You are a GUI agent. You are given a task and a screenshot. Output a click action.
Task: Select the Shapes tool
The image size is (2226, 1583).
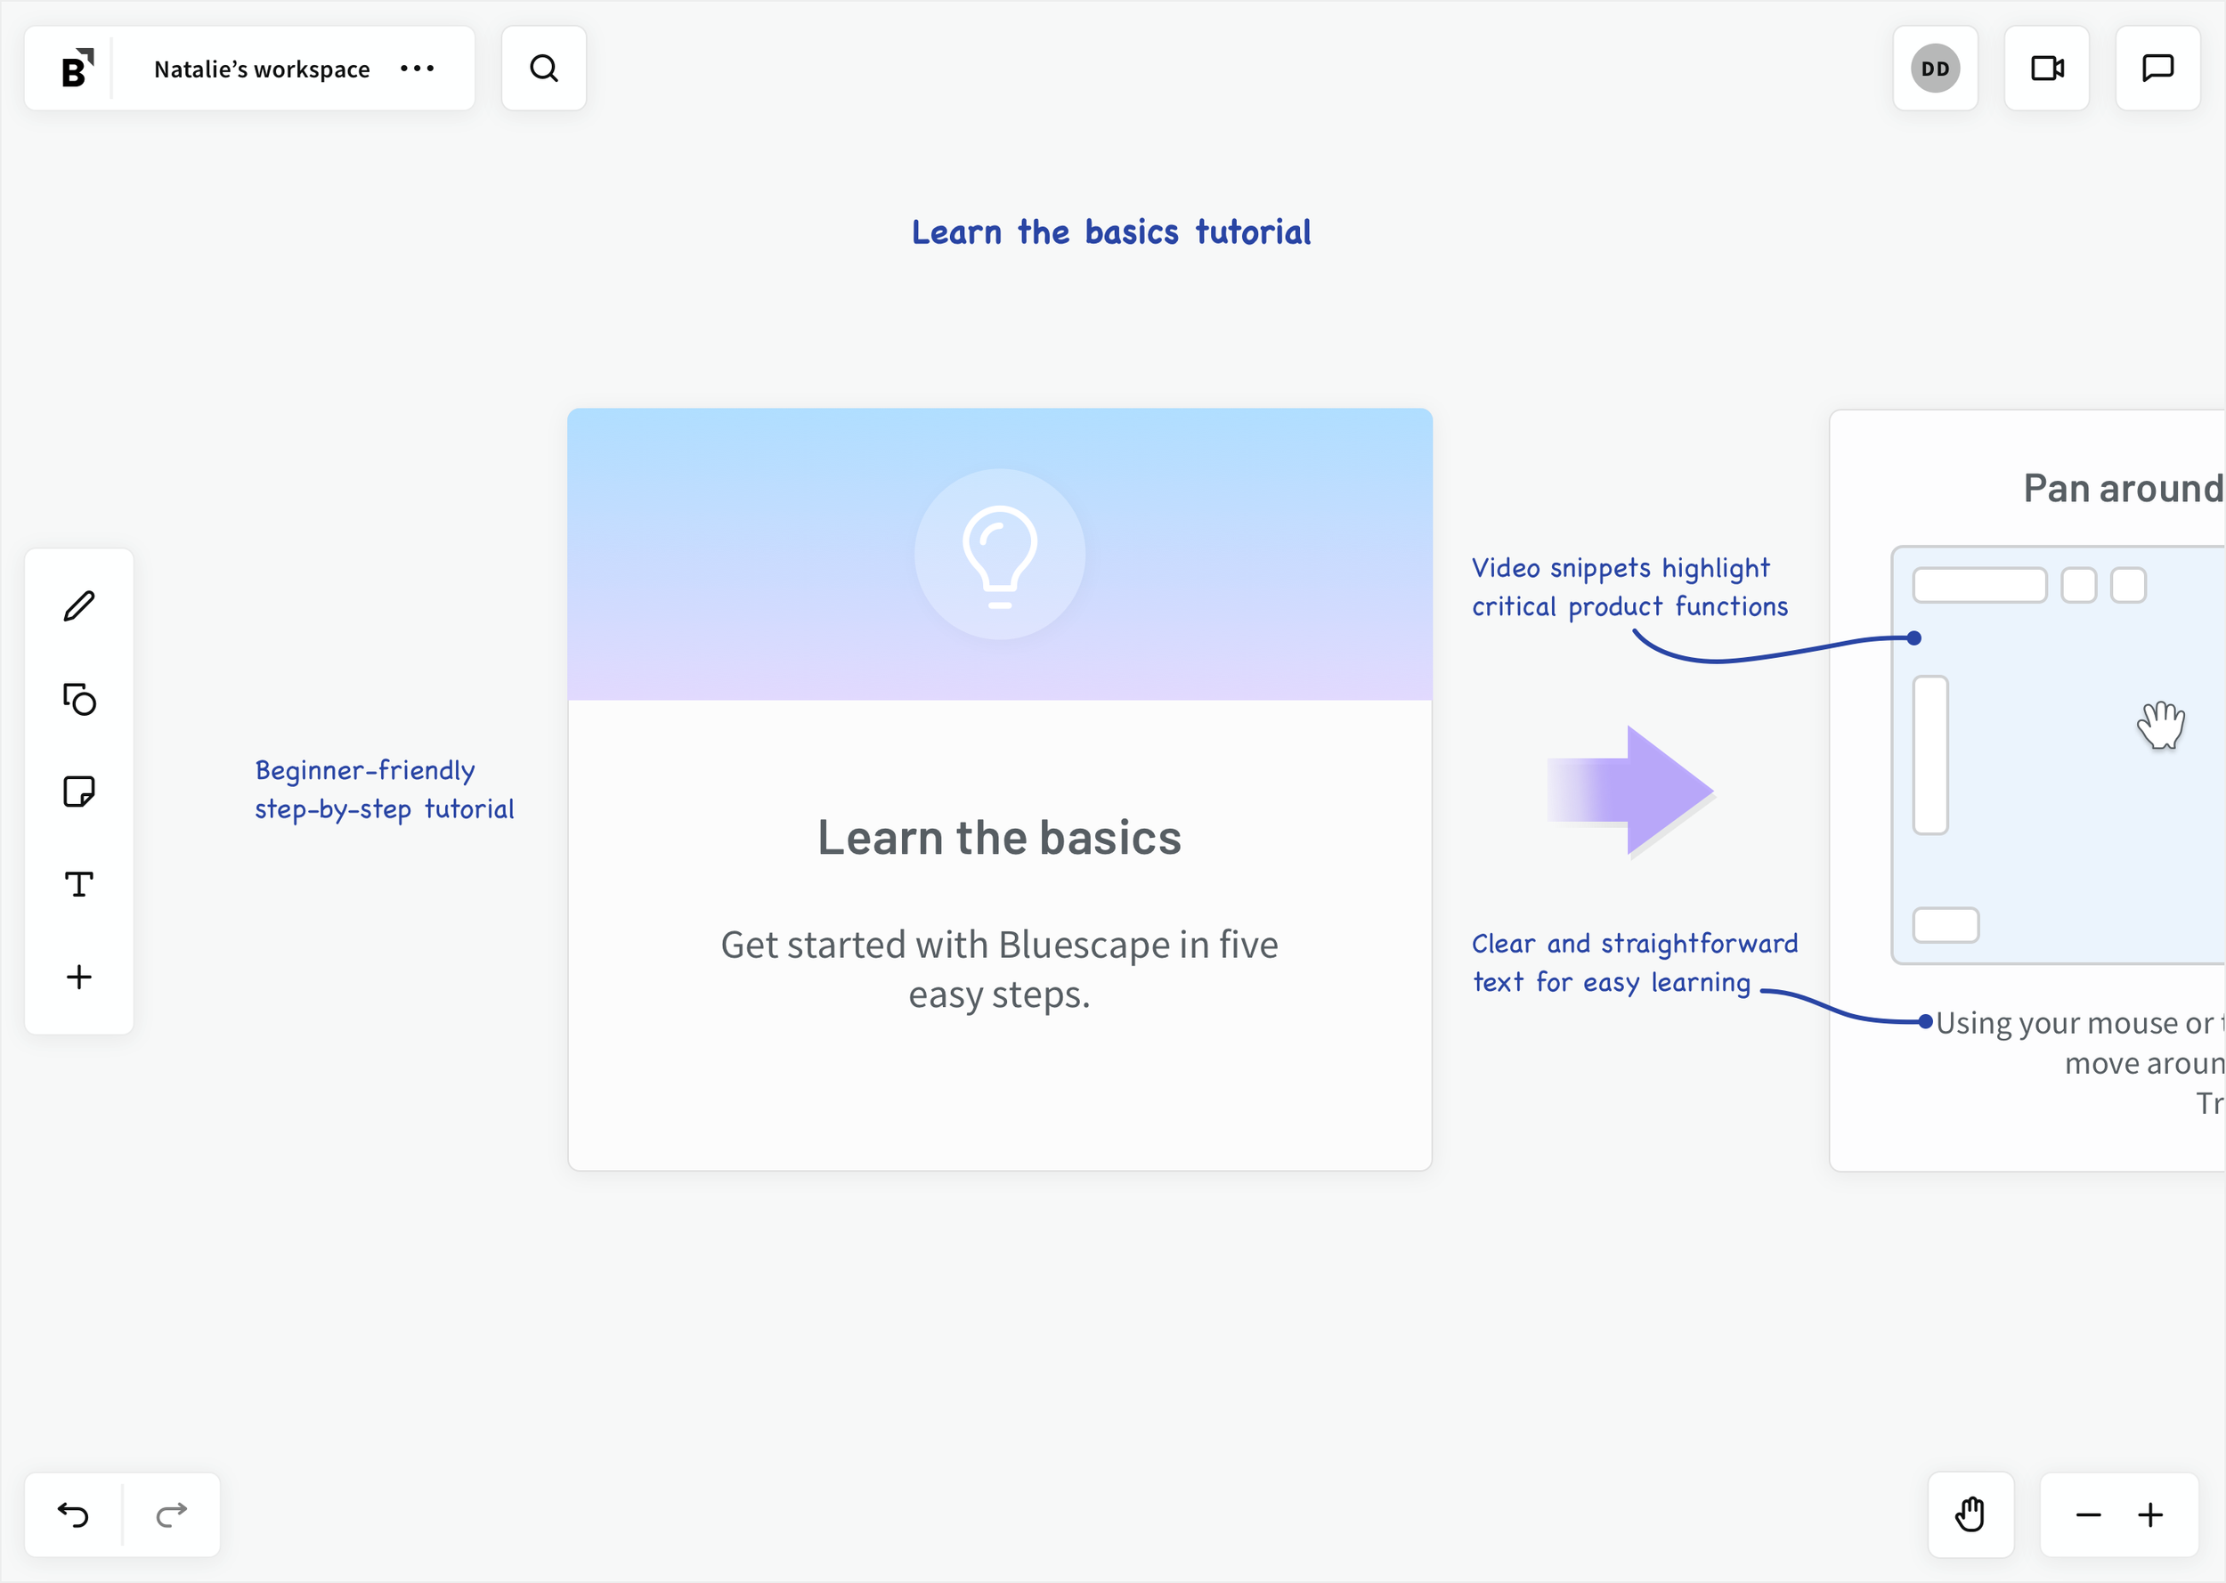pos(79,699)
